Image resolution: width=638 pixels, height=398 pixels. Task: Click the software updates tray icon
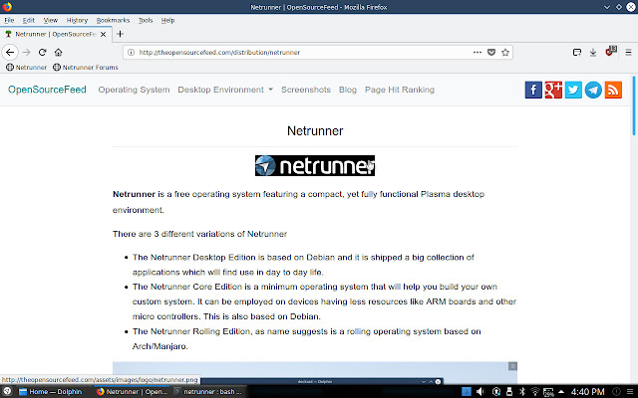(496, 391)
